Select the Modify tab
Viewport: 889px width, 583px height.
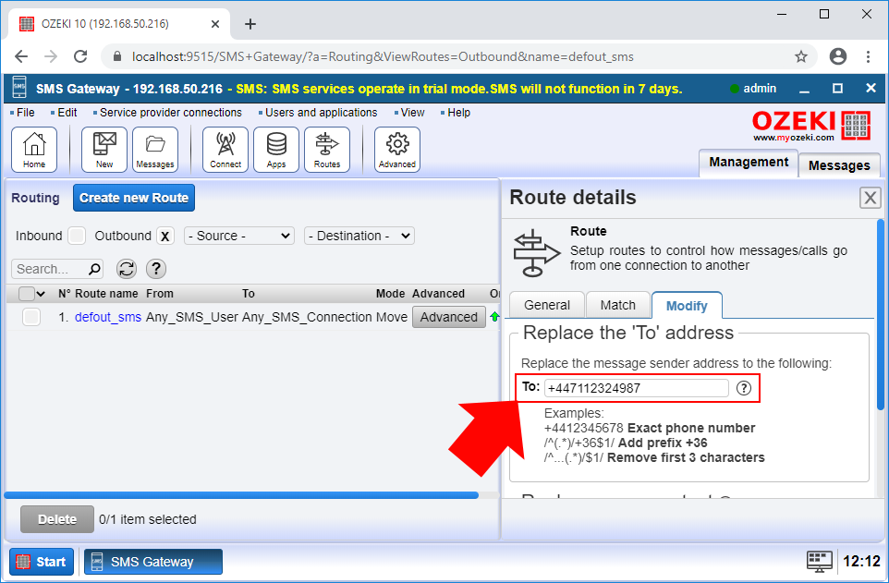(687, 306)
